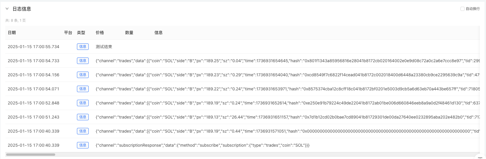Click 信息 tag on 17:00:54.733 row
The height and width of the screenshot is (159, 486).
pyautogui.click(x=83, y=61)
